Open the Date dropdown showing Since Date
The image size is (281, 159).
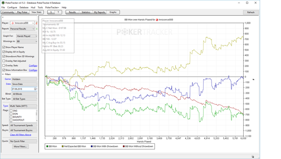point(24,84)
